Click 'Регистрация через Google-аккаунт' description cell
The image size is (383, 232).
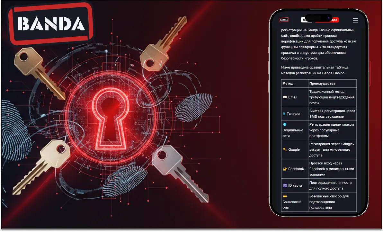point(332,149)
